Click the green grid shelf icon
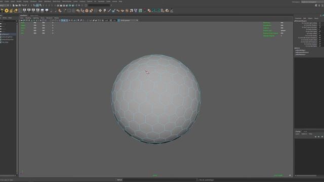This screenshot has width=324, height=182. point(140,11)
